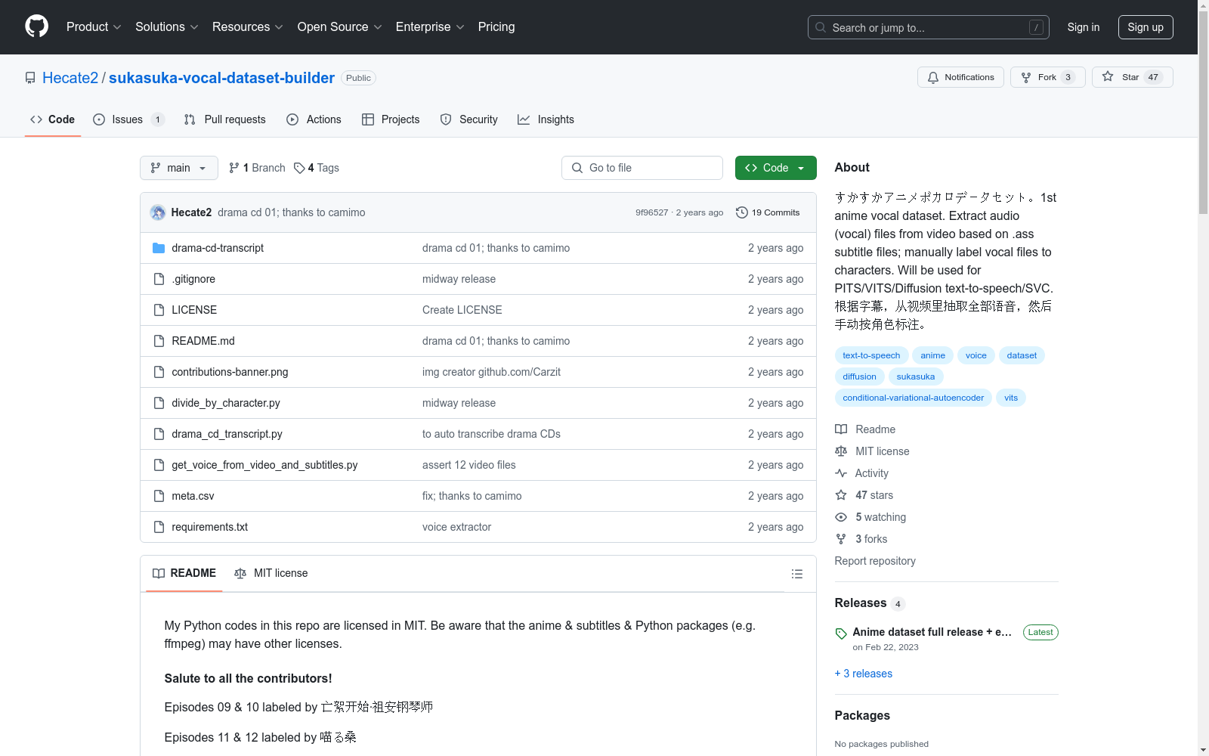Click the Go to file input
The width and height of the screenshot is (1209, 756).
(642, 168)
